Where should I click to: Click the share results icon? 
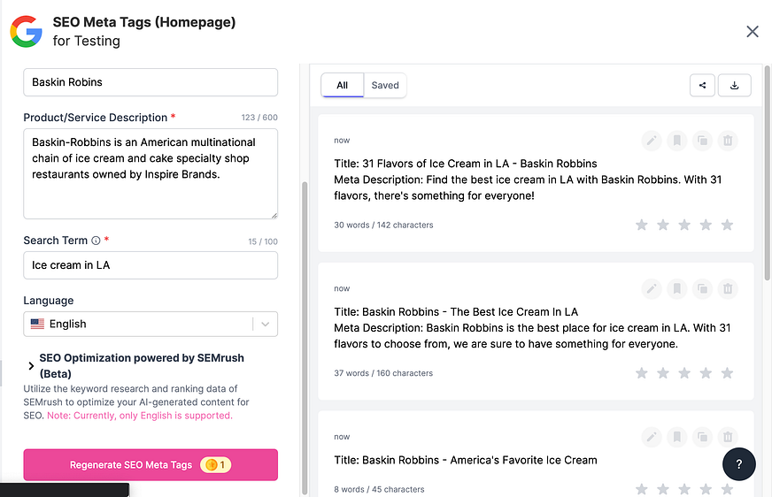click(x=702, y=85)
